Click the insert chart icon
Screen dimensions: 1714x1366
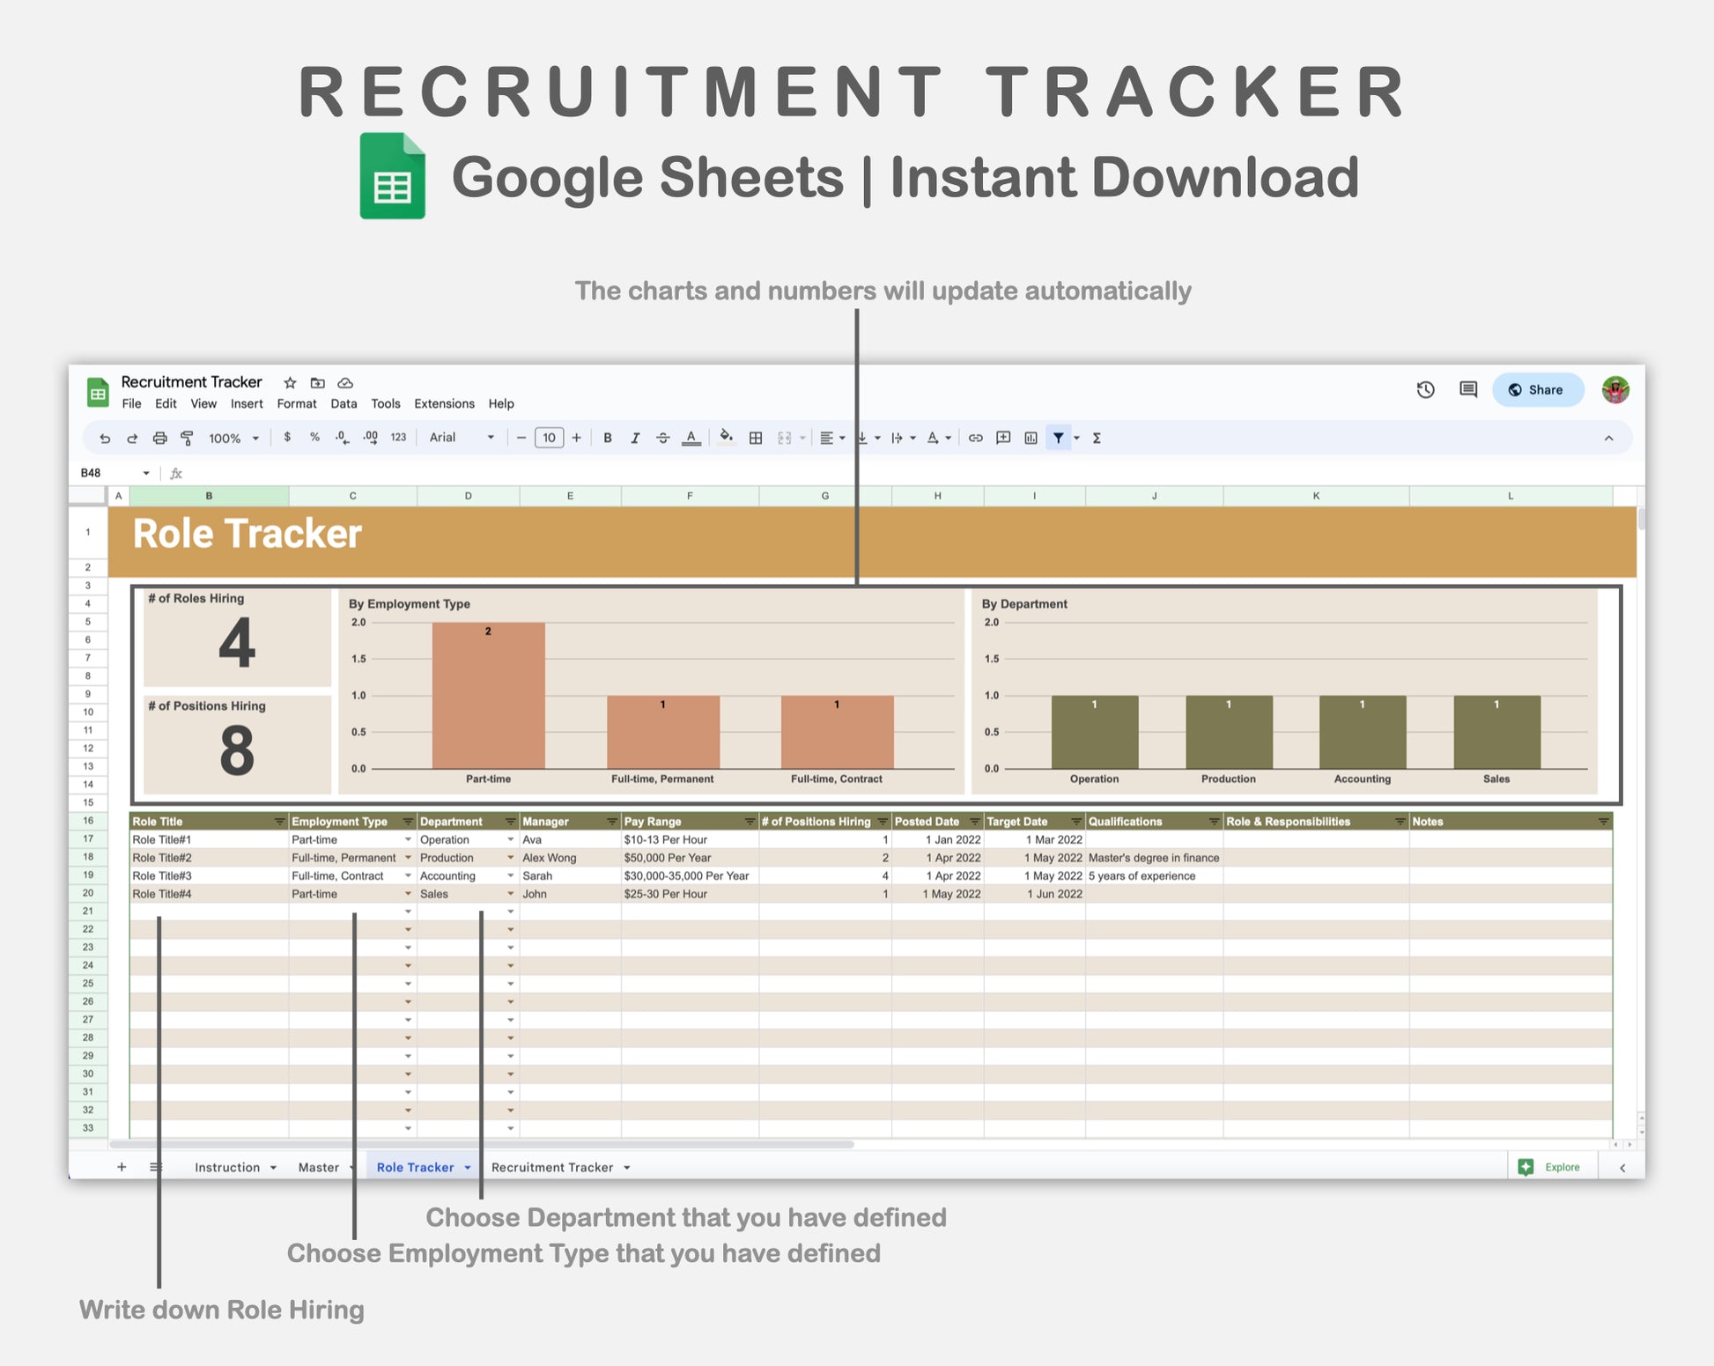[1031, 438]
